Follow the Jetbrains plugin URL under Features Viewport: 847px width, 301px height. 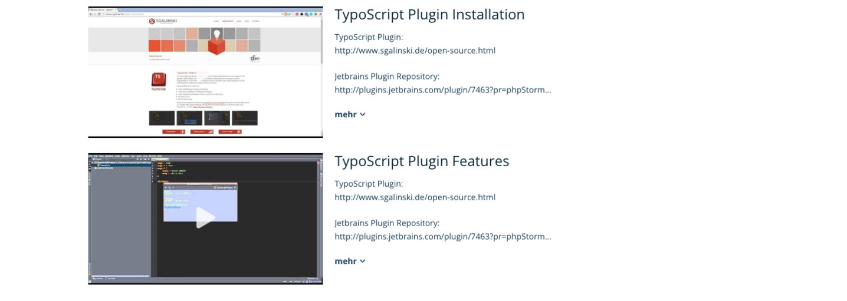pos(442,237)
